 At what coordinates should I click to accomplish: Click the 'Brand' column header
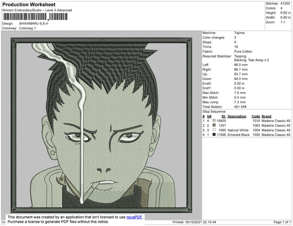pyautogui.click(x=266, y=116)
